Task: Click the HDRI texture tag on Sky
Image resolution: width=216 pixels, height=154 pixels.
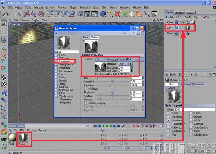Action: (187, 27)
